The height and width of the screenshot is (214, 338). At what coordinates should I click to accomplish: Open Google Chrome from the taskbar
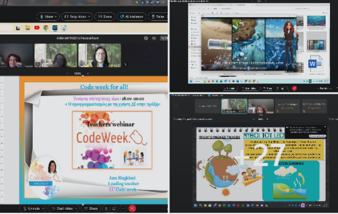click(46, 28)
